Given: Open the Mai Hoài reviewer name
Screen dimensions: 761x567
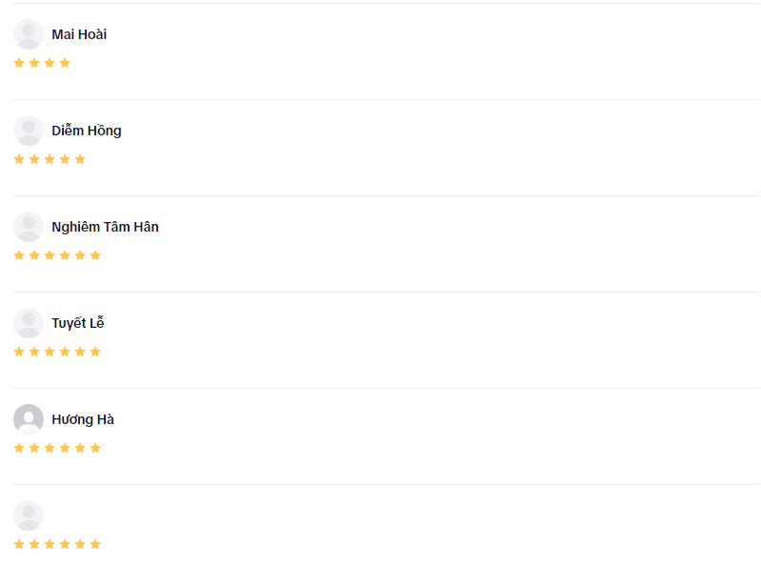Looking at the screenshot, I should (79, 34).
